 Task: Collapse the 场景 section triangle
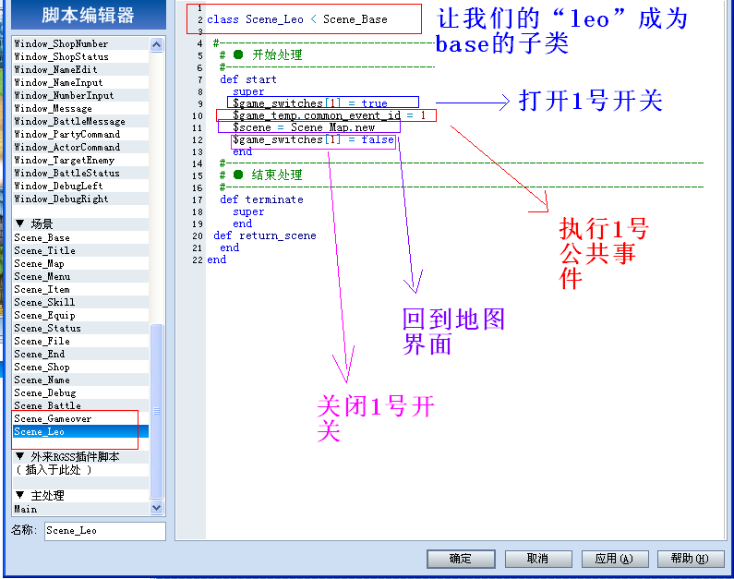click(19, 223)
